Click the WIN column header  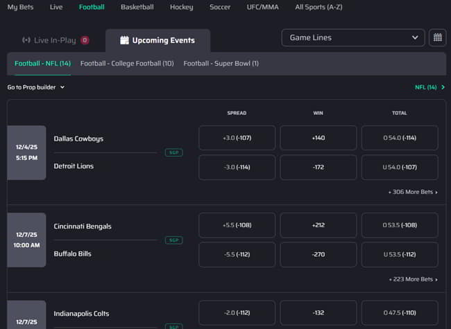[318, 113]
